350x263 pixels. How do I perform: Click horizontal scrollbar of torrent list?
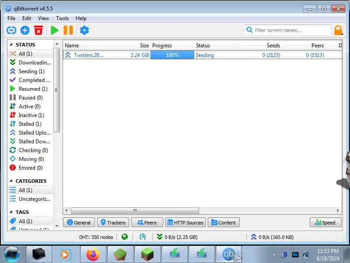[x=135, y=210]
